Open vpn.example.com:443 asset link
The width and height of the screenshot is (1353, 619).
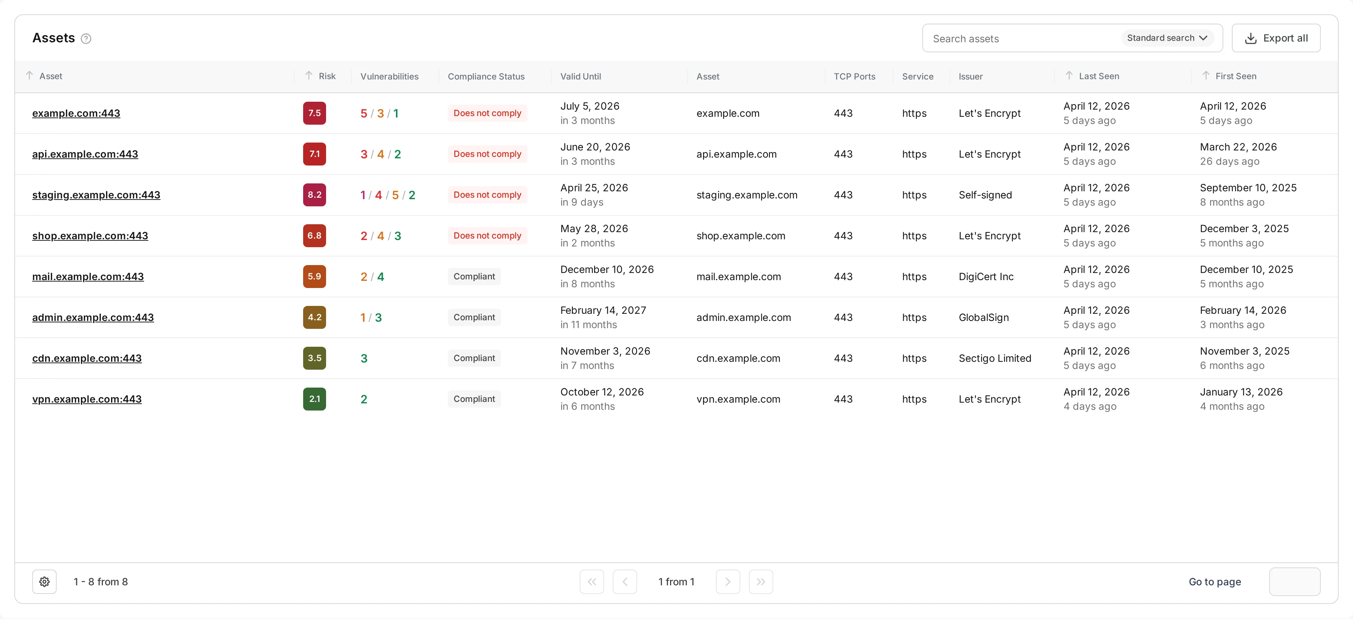(x=87, y=399)
